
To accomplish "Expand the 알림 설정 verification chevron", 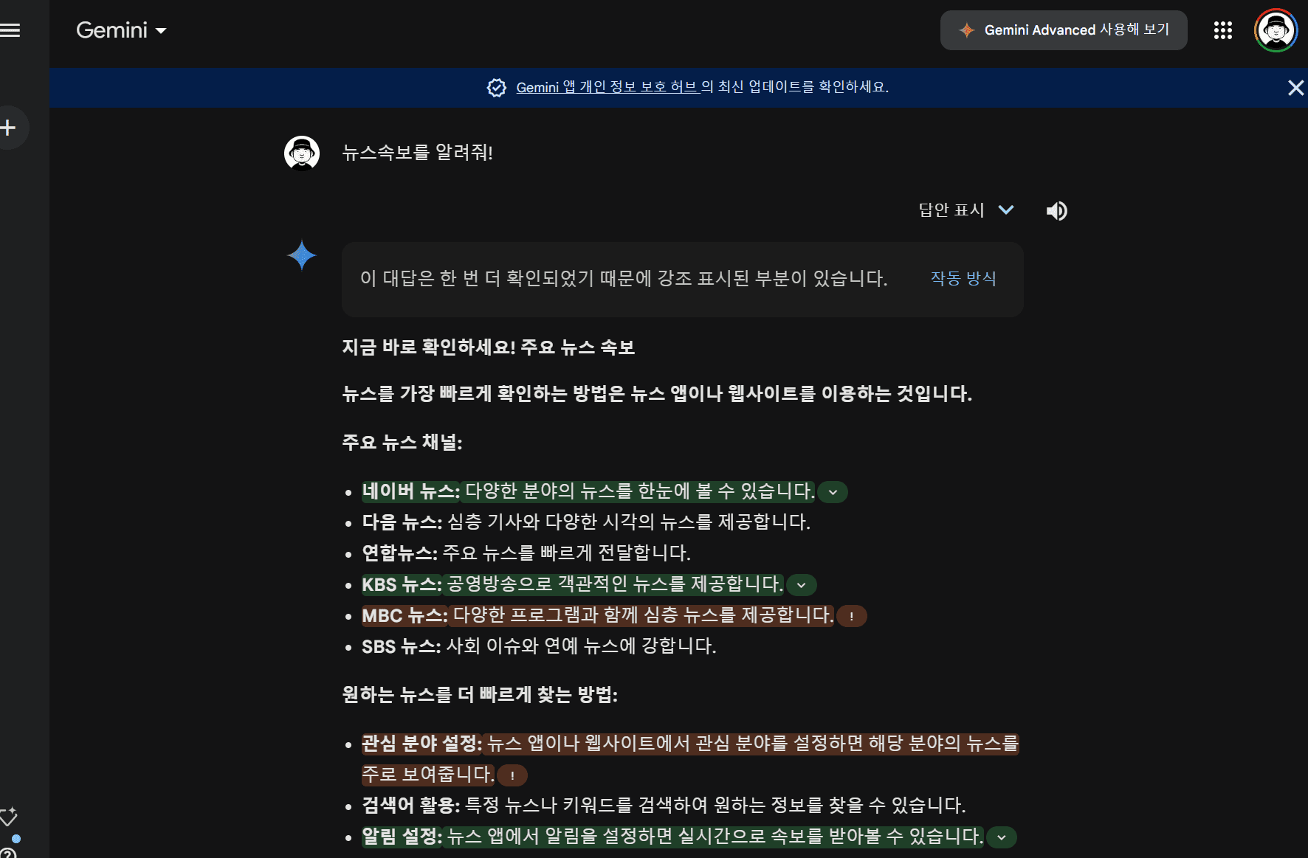I will [1002, 837].
